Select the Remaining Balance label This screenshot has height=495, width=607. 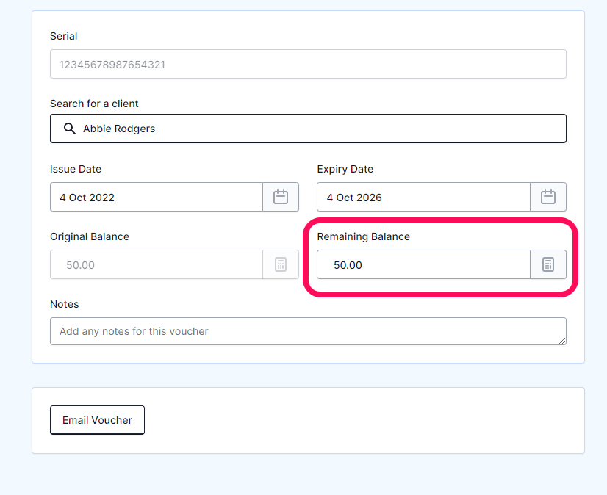(363, 236)
